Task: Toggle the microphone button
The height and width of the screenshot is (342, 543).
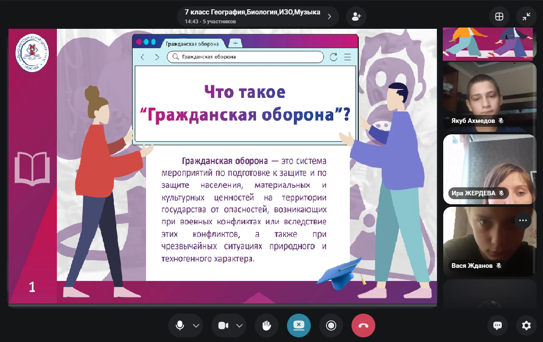Action: (180, 325)
